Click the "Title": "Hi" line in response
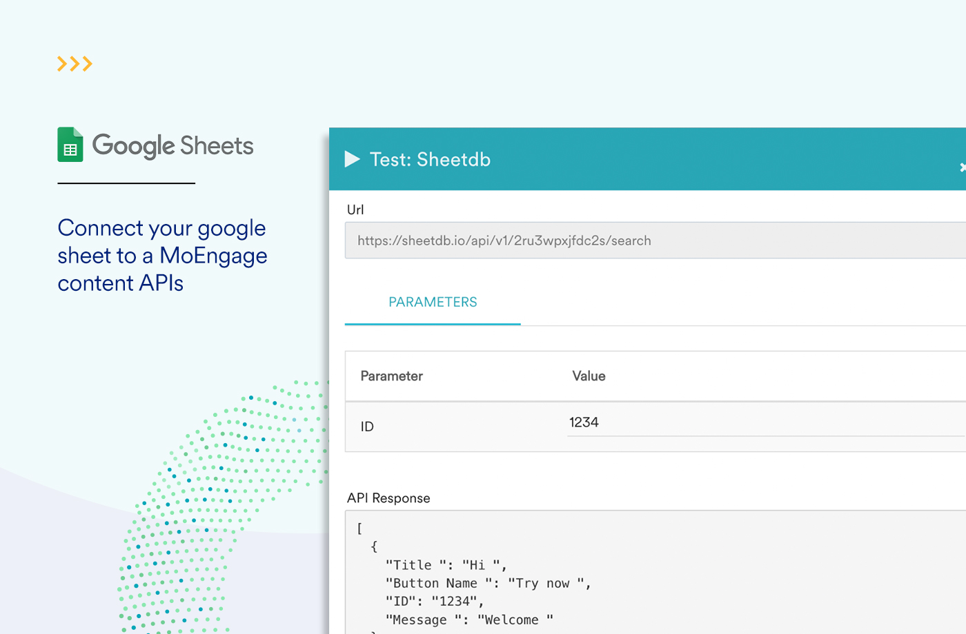This screenshot has width=966, height=634. [x=446, y=565]
